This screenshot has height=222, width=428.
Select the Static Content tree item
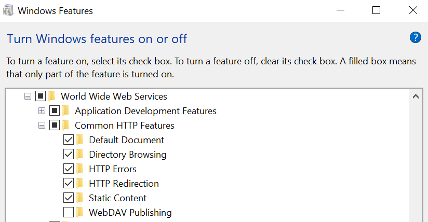pos(117,198)
